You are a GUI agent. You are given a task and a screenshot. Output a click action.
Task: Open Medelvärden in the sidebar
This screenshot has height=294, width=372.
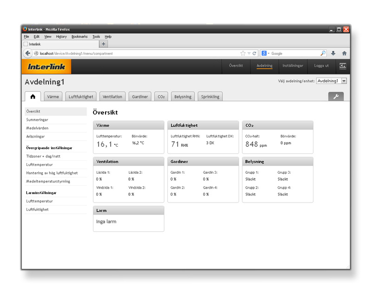[x=56, y=128]
